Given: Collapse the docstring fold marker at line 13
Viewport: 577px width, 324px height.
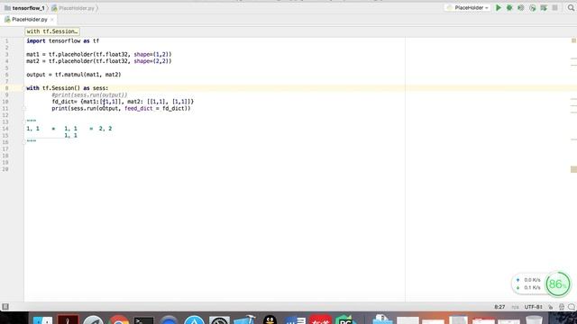Looking at the screenshot, I should pos(24,121).
